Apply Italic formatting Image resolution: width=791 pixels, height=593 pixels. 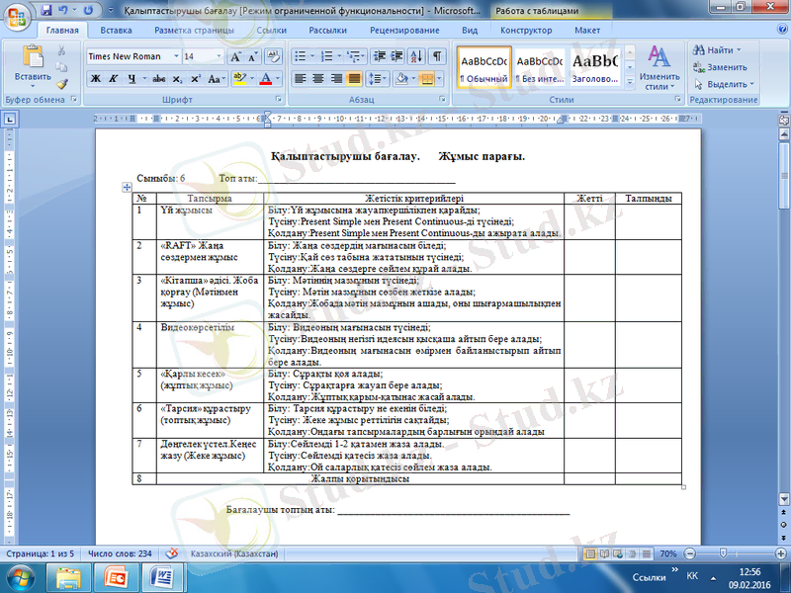point(114,78)
